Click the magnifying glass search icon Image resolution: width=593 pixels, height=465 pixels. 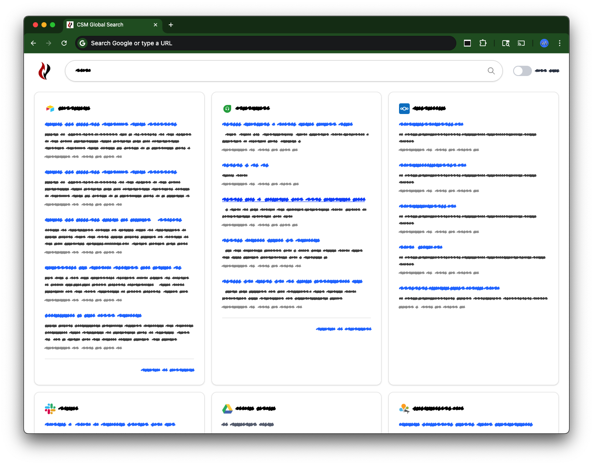pyautogui.click(x=491, y=71)
